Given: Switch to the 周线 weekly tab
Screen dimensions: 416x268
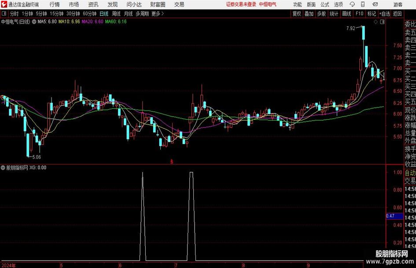Looking at the screenshot, I should click(116, 14).
